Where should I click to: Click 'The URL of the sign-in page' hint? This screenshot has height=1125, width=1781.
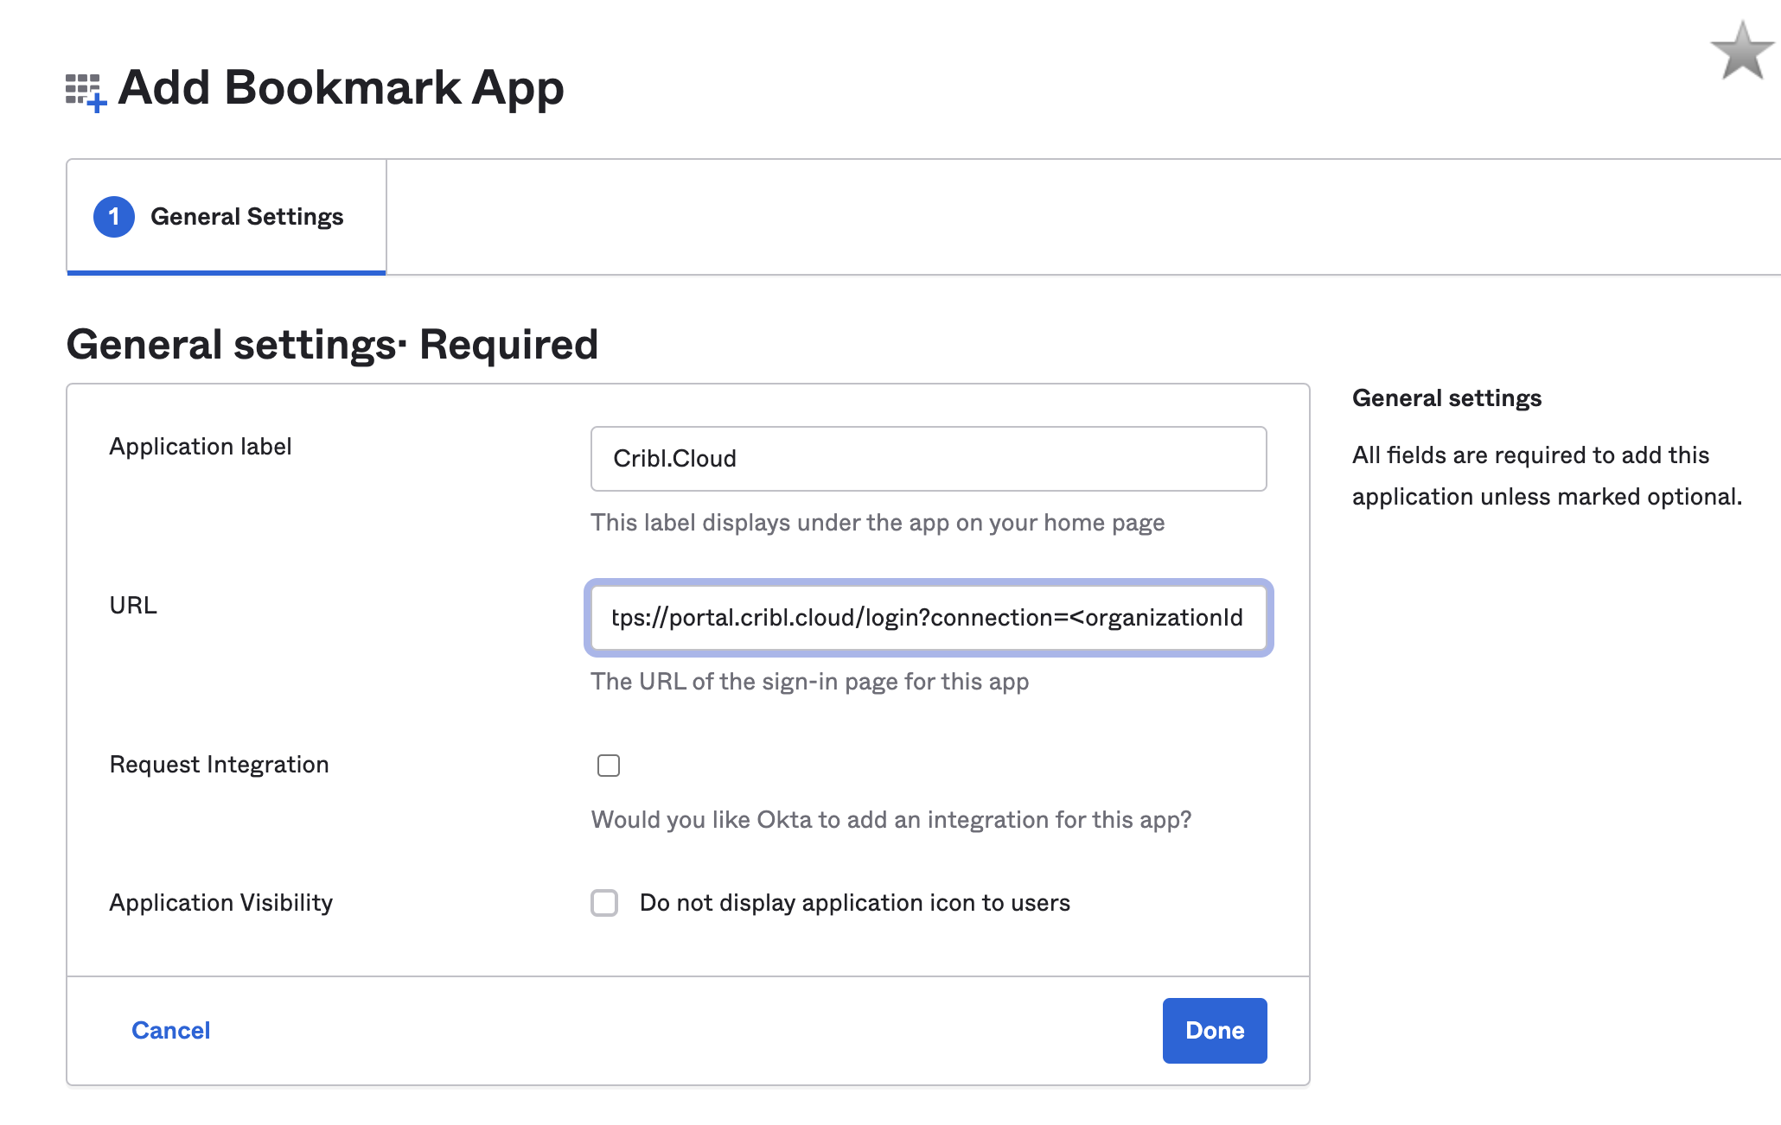coord(810,682)
